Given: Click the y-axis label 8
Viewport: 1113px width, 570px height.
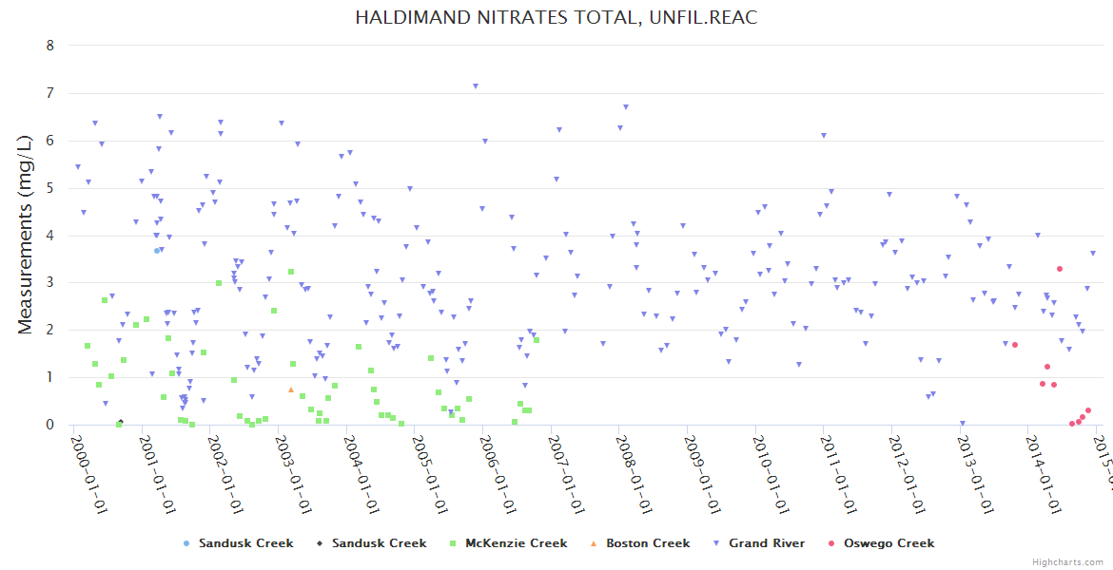Looking at the screenshot, I should [50, 46].
